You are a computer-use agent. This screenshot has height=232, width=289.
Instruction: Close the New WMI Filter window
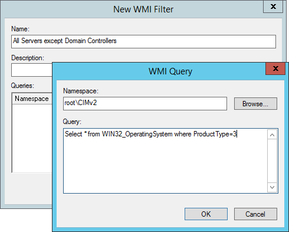(x=273, y=6)
